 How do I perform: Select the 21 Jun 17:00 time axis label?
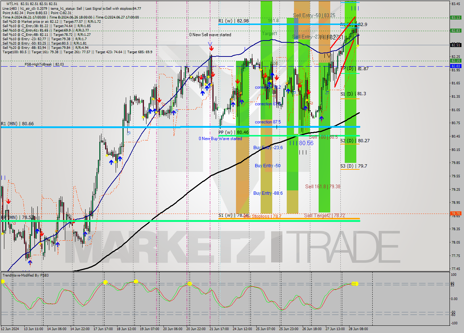(219, 329)
